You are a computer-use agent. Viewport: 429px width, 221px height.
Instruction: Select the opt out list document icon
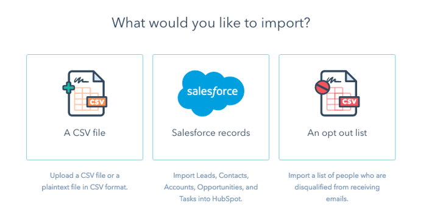(x=337, y=93)
